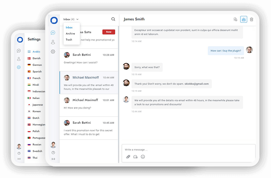The image size is (271, 178).
Task: Attach a file with paperclip icon
Action: (x=128, y=157)
